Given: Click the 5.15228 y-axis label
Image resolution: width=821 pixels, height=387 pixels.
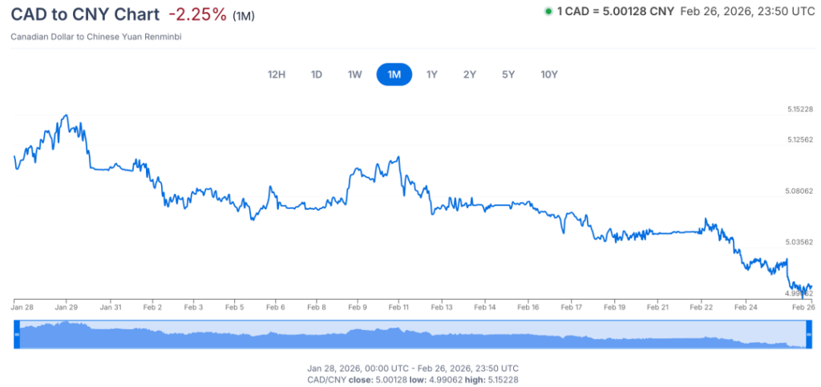Looking at the screenshot, I should [799, 109].
